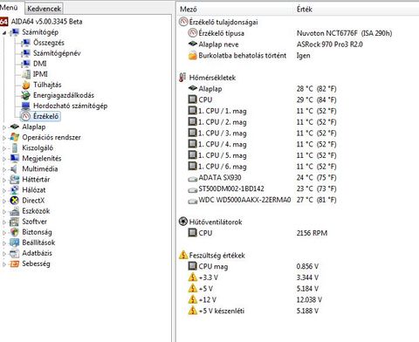The height and width of the screenshot is (342, 419).
Task: Click the Biztonság shield icon
Action: tap(14, 232)
